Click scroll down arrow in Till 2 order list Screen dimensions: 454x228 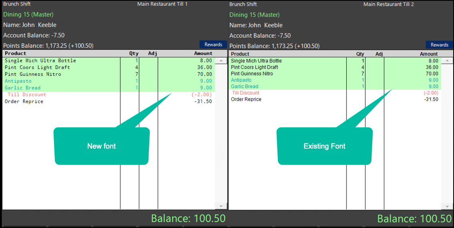coord(447,206)
